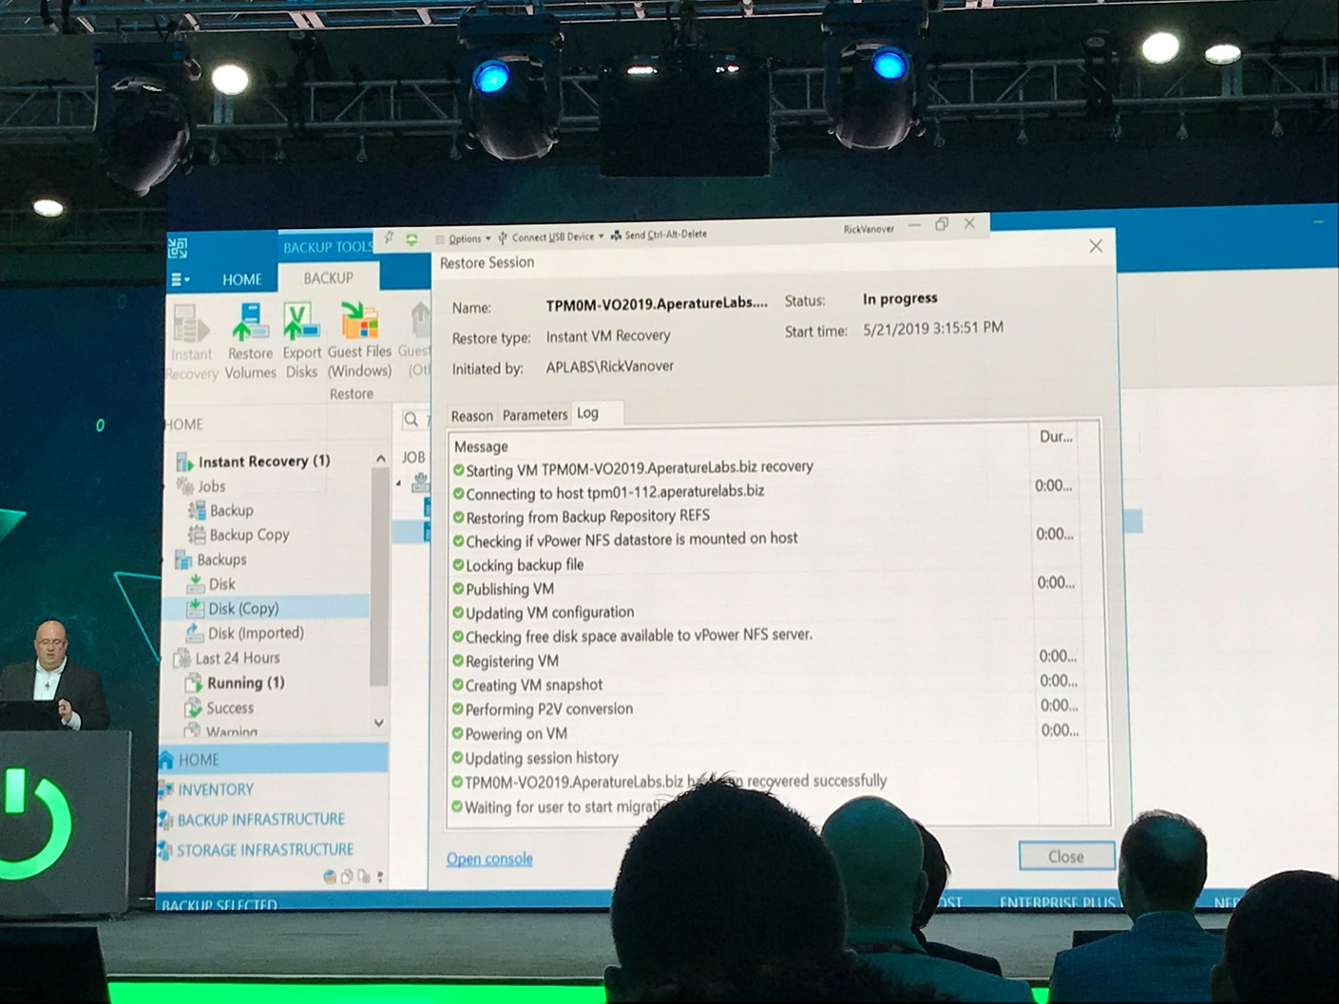Click the BACKUP TOOLS contextual tab header
The image size is (1339, 1004).
click(328, 247)
